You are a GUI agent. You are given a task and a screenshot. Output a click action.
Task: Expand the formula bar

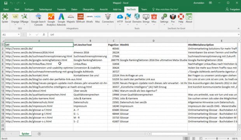click(x=239, y=35)
